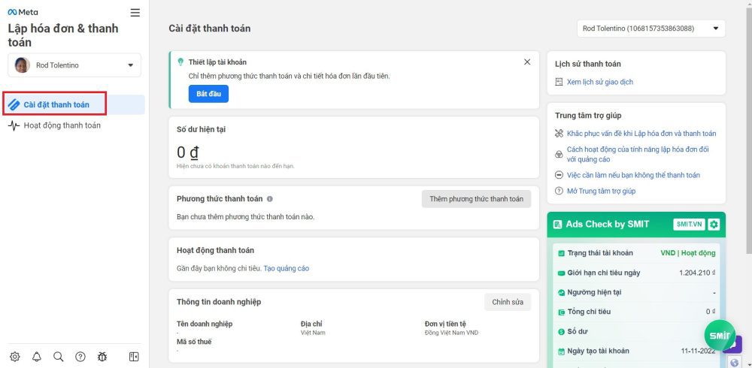The height and width of the screenshot is (368, 752).
Task: Open Hoạt động thanh toán menu item
Action: tap(74, 125)
